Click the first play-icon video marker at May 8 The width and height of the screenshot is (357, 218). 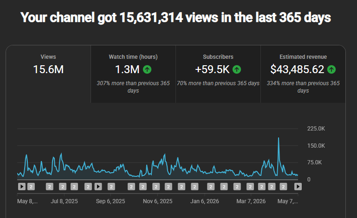[22, 187]
